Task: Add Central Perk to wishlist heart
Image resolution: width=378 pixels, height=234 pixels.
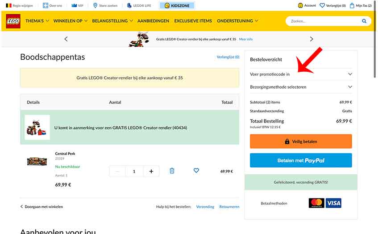Action: [196, 171]
